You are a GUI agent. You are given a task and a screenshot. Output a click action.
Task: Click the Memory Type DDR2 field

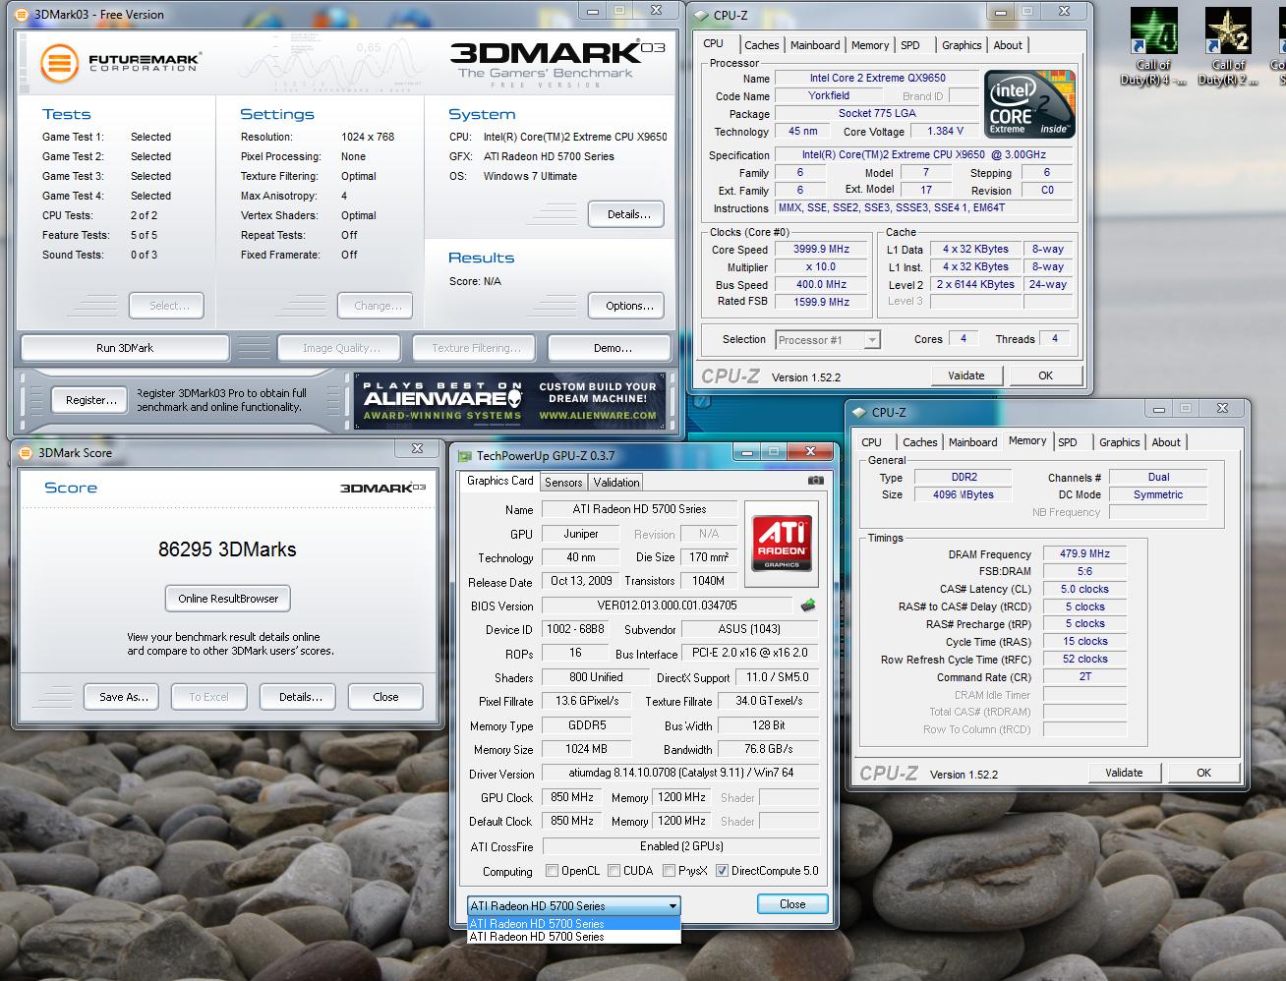[x=964, y=478]
